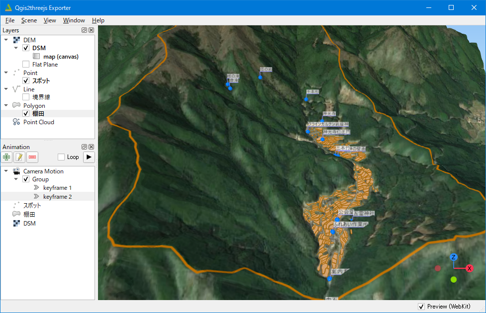486x313 pixels.
Task: Uncheck the 棚田 polygon layer
Action: coord(26,114)
